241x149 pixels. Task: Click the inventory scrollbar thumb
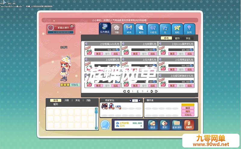(x=96, y=112)
